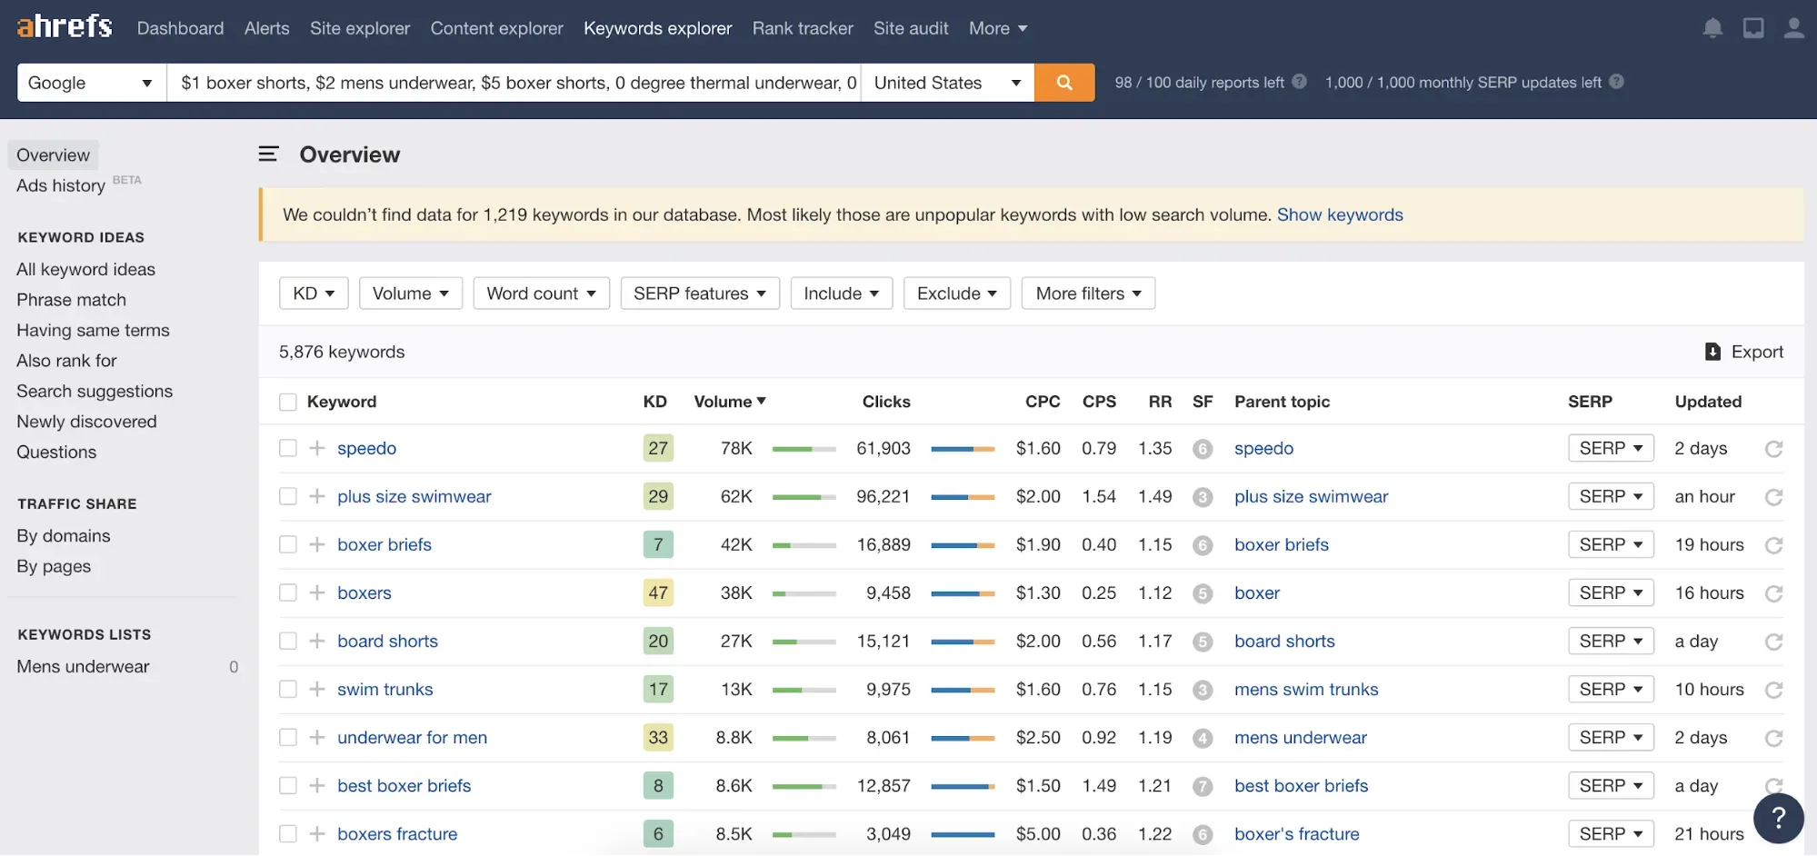Click the help icon beside daily reports left

click(x=1300, y=82)
